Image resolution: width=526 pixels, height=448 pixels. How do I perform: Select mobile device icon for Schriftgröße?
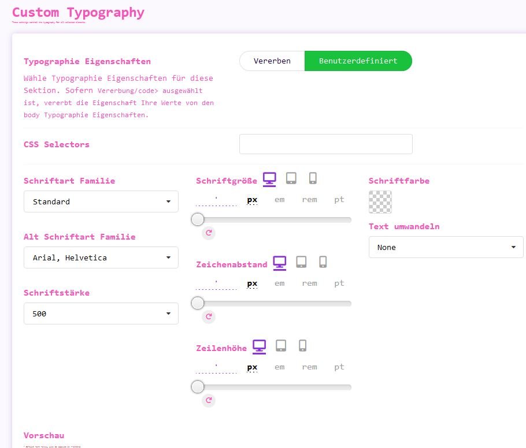(x=313, y=178)
